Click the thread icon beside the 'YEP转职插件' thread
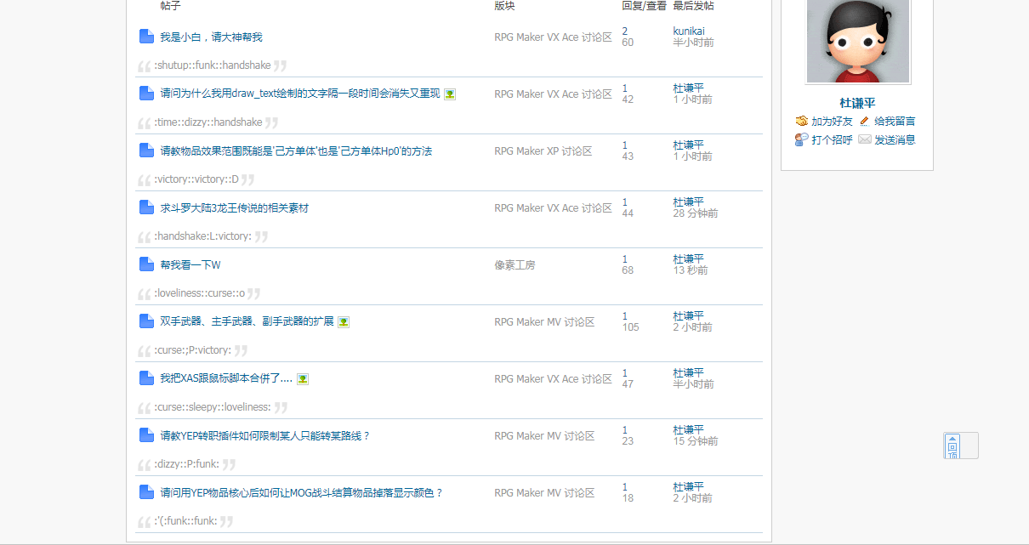The width and height of the screenshot is (1029, 545). click(146, 435)
